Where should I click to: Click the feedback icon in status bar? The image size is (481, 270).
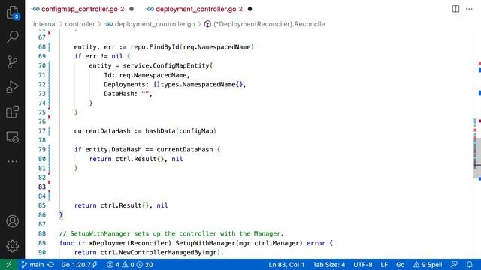[x=454, y=265]
